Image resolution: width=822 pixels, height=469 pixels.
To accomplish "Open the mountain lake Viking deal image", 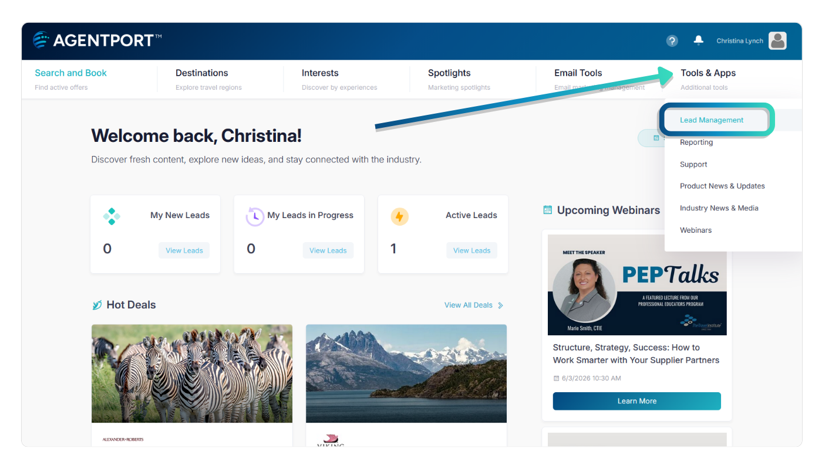I will click(406, 373).
